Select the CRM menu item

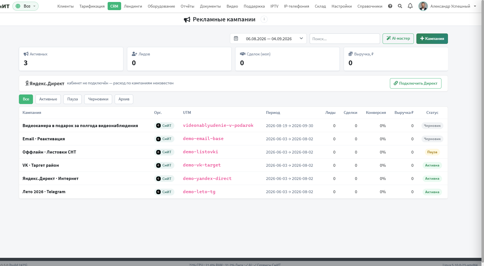[x=114, y=6]
